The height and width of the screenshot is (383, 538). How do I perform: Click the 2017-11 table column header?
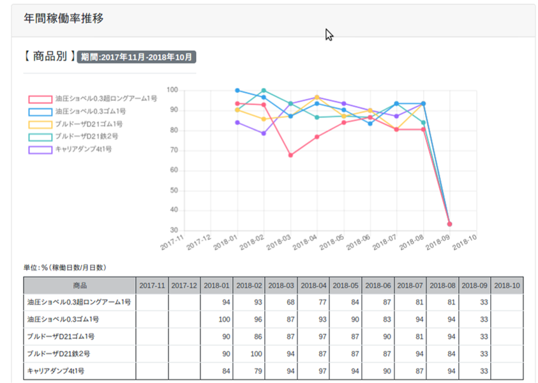[152, 285]
